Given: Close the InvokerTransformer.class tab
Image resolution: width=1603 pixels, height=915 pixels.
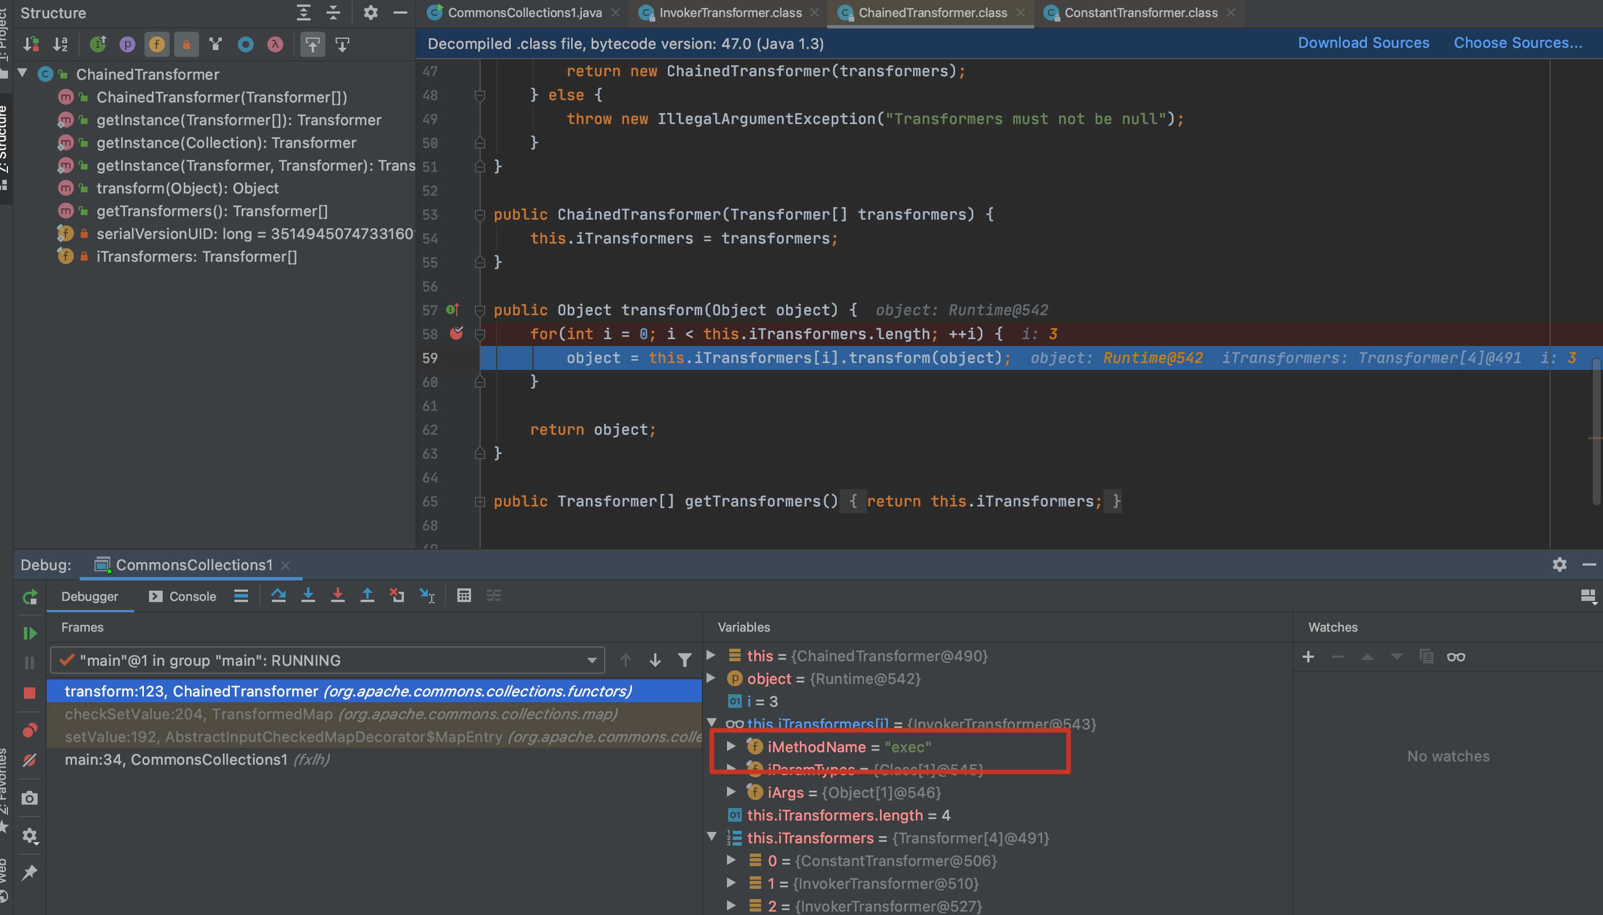Looking at the screenshot, I should pyautogui.click(x=814, y=13).
